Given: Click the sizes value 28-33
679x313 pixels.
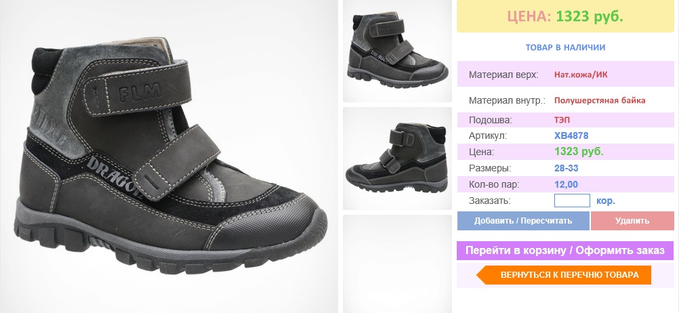Looking at the screenshot, I should 566,169.
